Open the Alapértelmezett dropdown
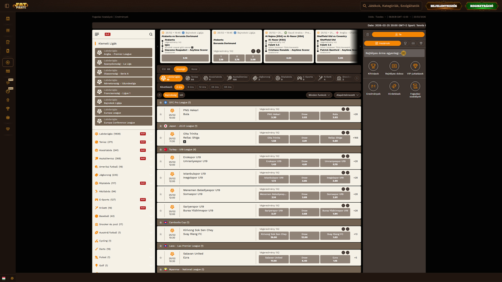This screenshot has width=502, height=282. tap(348, 95)
